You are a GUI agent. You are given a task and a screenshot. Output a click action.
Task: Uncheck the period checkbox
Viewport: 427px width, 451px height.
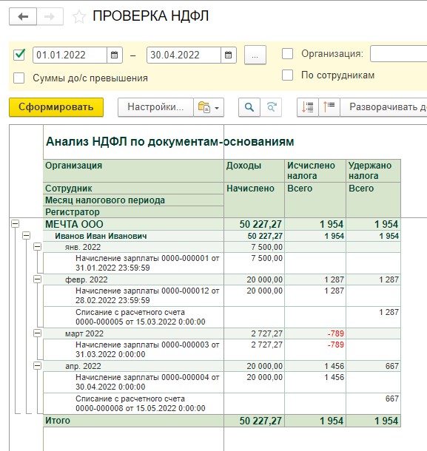point(19,55)
